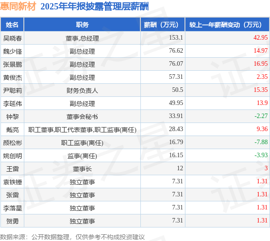Viewport: 270px width, 241px height.
Task: Click the salary value 16.79
Action: click(x=176, y=142)
